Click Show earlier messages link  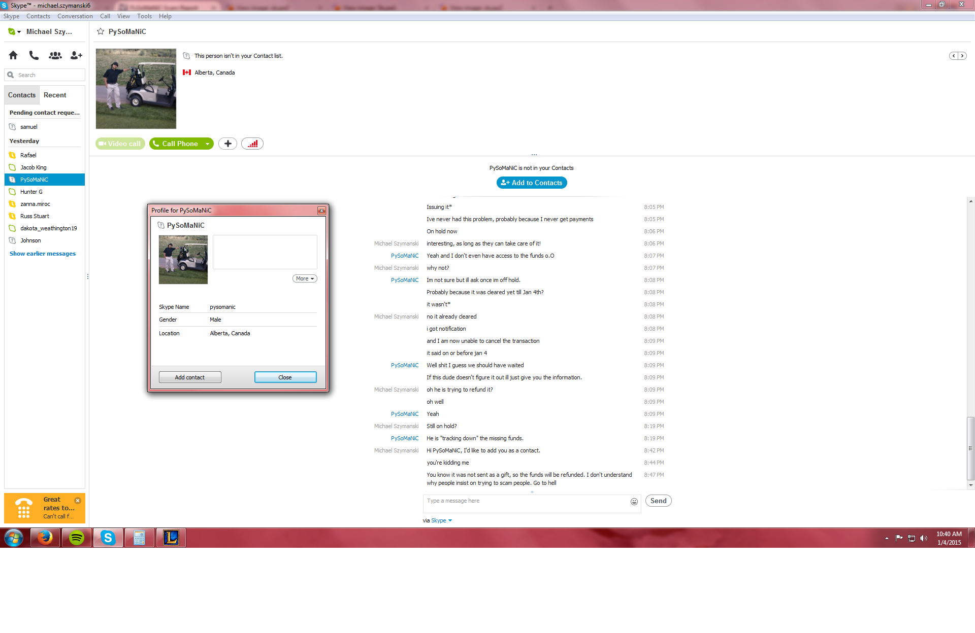click(x=43, y=254)
